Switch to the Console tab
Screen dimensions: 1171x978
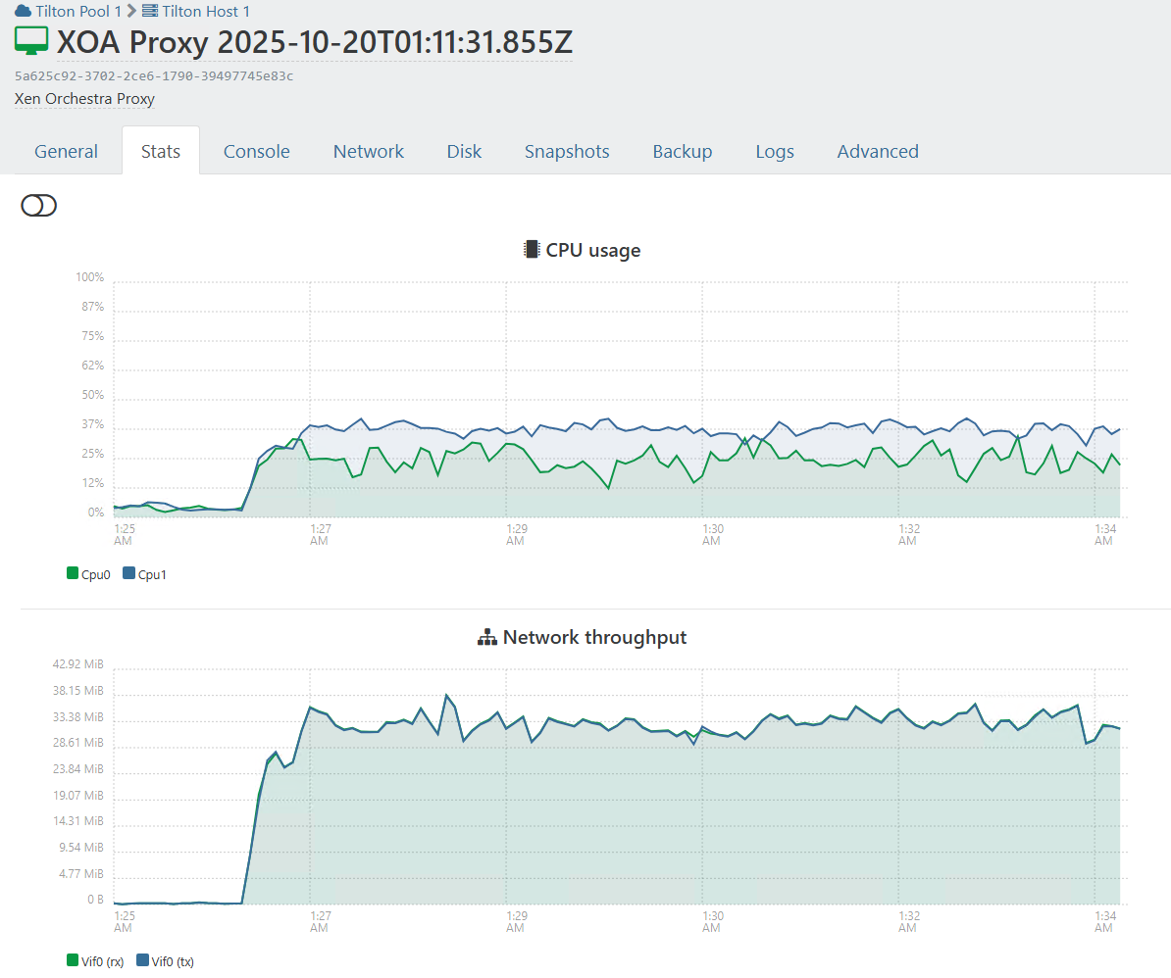(x=256, y=151)
